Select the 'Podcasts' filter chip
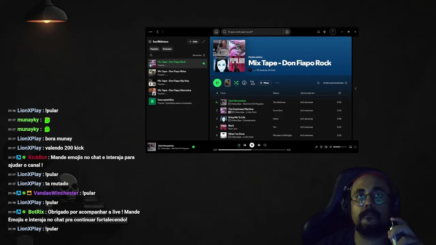Screen dimensions: 436x245 pyautogui.click(x=167, y=49)
